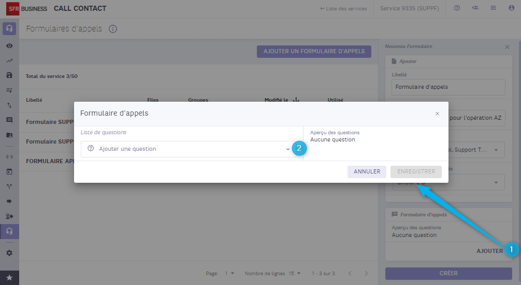The height and width of the screenshot is (285, 521).
Task: Open the apps grid icon in header
Action: point(493,8)
